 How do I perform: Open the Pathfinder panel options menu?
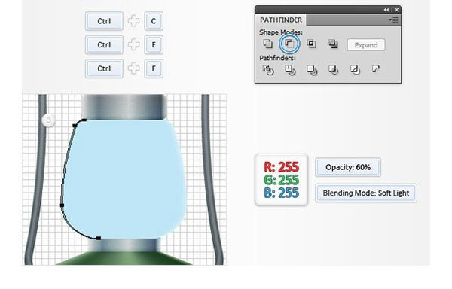click(393, 20)
